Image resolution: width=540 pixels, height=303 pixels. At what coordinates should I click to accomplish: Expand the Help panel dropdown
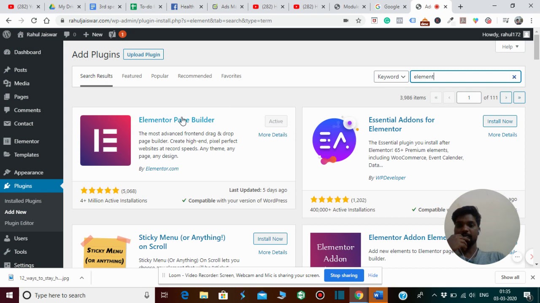pos(510,47)
